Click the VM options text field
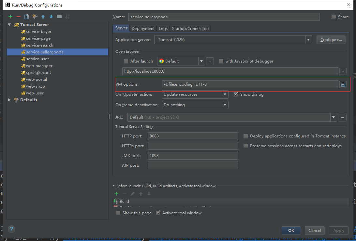 (x=250, y=84)
